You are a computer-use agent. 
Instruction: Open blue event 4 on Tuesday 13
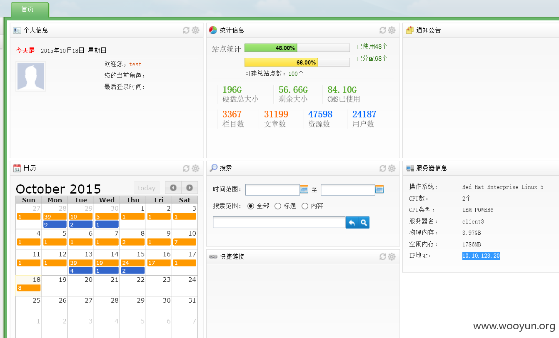pyautogui.click(x=81, y=271)
